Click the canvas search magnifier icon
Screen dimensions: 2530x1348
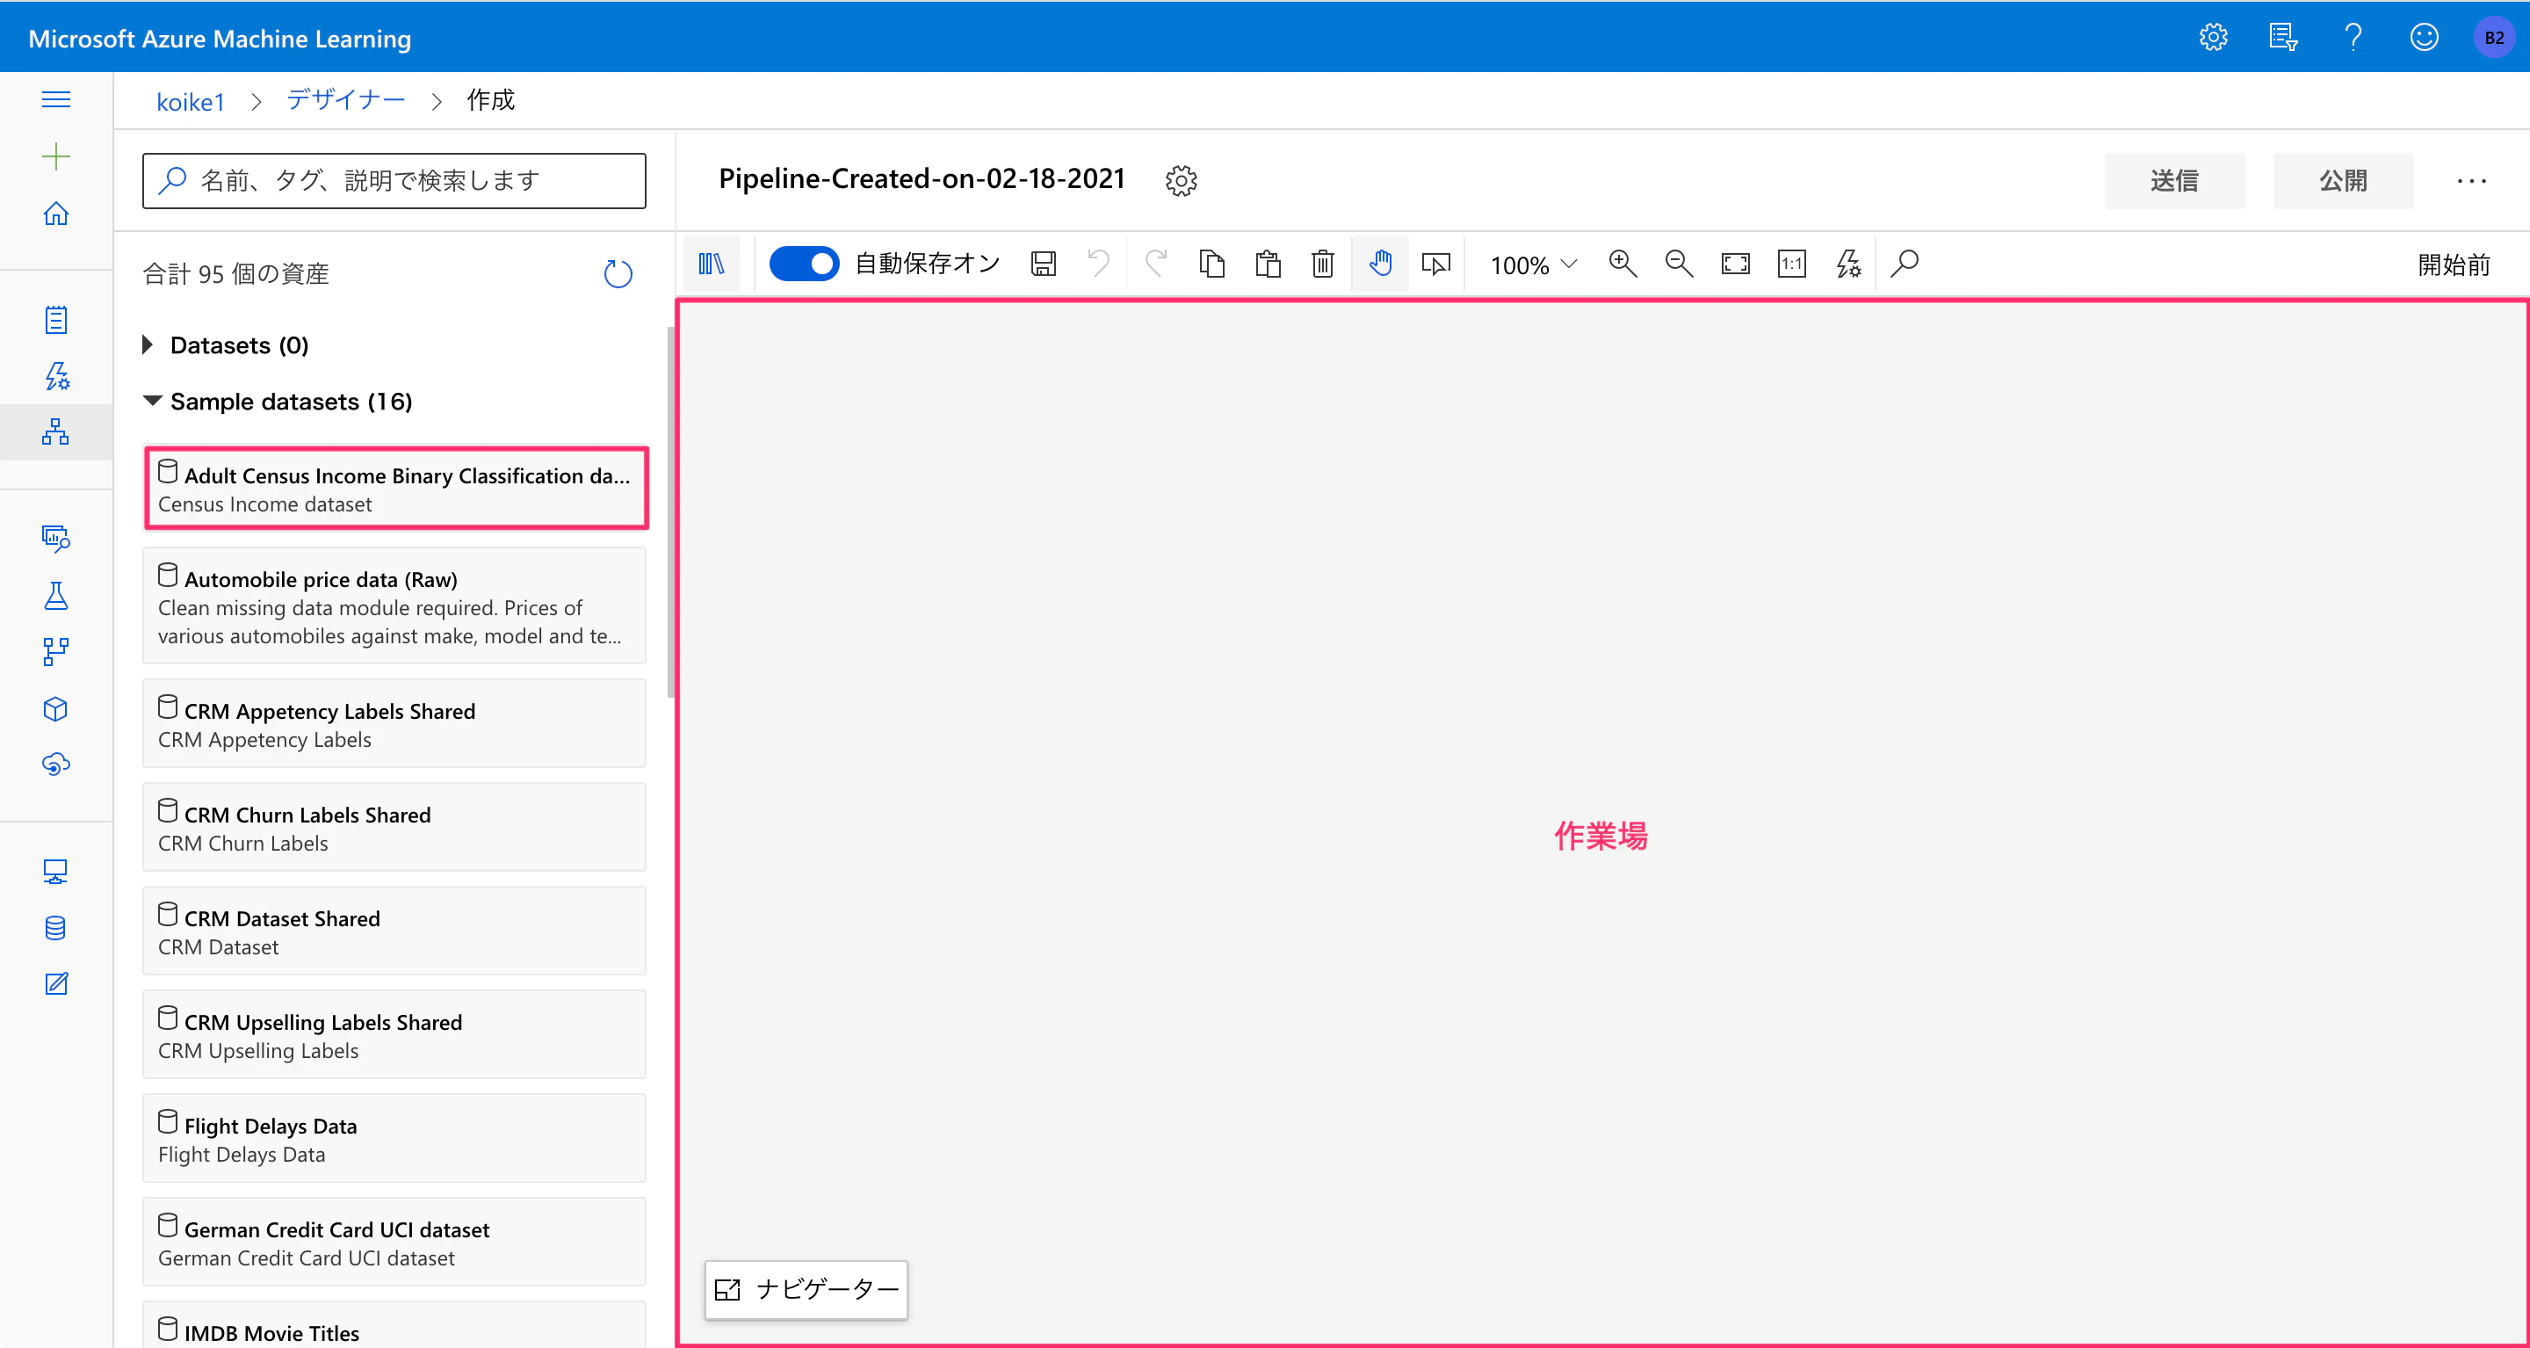tap(1905, 264)
